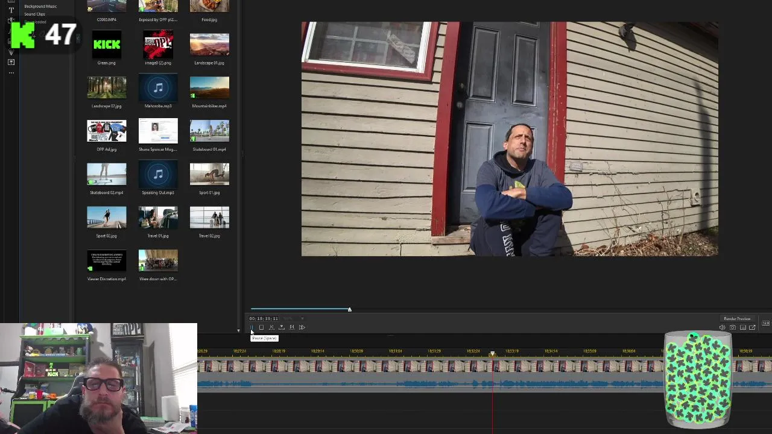The width and height of the screenshot is (772, 434).
Task: Stop playback with the square Stop button
Action: [261, 327]
